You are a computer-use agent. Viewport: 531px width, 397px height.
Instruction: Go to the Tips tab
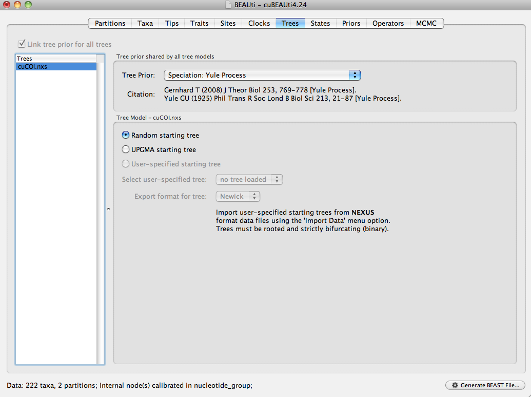(x=172, y=24)
